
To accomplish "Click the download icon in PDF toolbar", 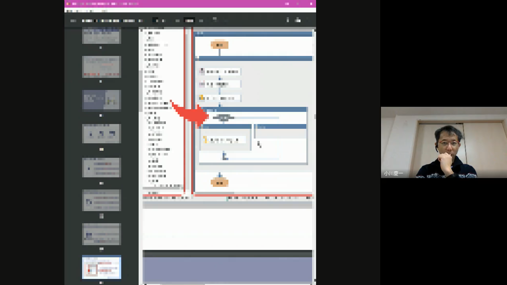I will 288,20.
